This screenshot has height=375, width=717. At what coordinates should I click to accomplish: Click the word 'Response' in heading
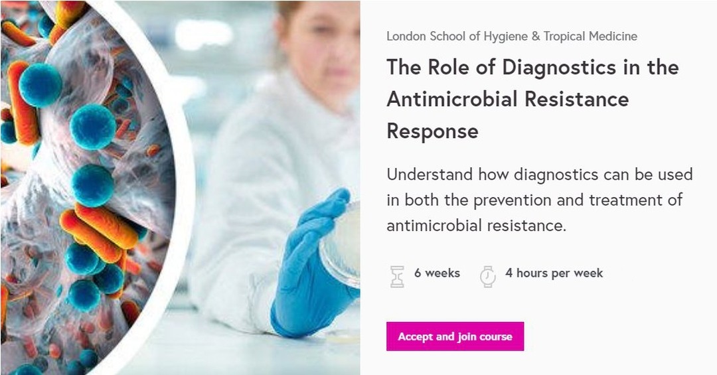(433, 131)
